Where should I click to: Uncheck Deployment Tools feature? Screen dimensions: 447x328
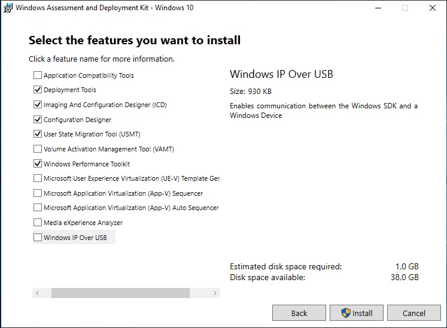[x=38, y=90]
